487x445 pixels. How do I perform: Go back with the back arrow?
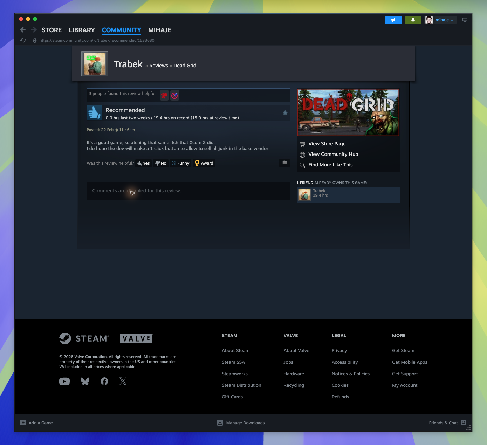pyautogui.click(x=23, y=30)
